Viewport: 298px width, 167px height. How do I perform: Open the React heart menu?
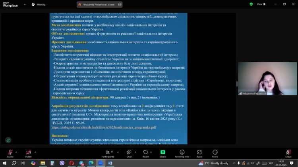[145, 154]
